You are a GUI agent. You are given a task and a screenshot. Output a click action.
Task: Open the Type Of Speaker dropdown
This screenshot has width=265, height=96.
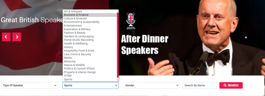(x=30, y=85)
